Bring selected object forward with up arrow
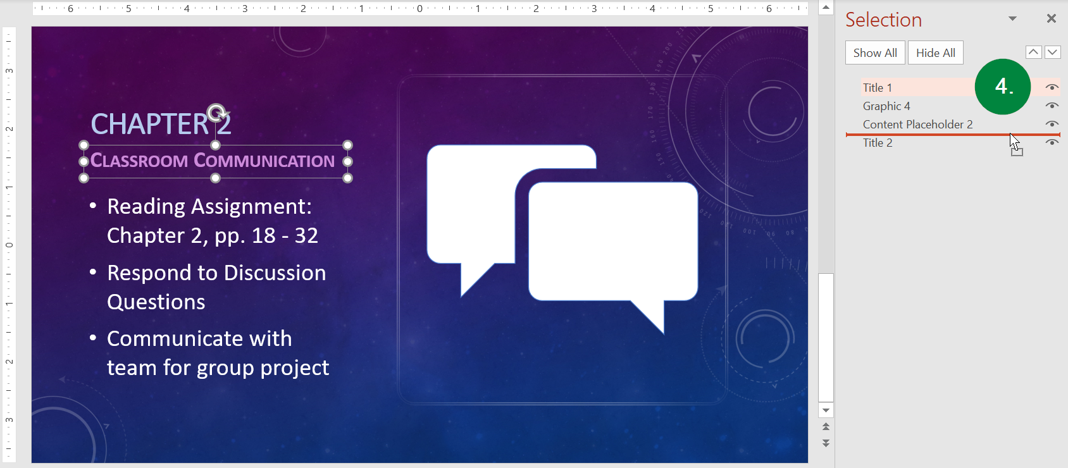 click(x=1033, y=52)
